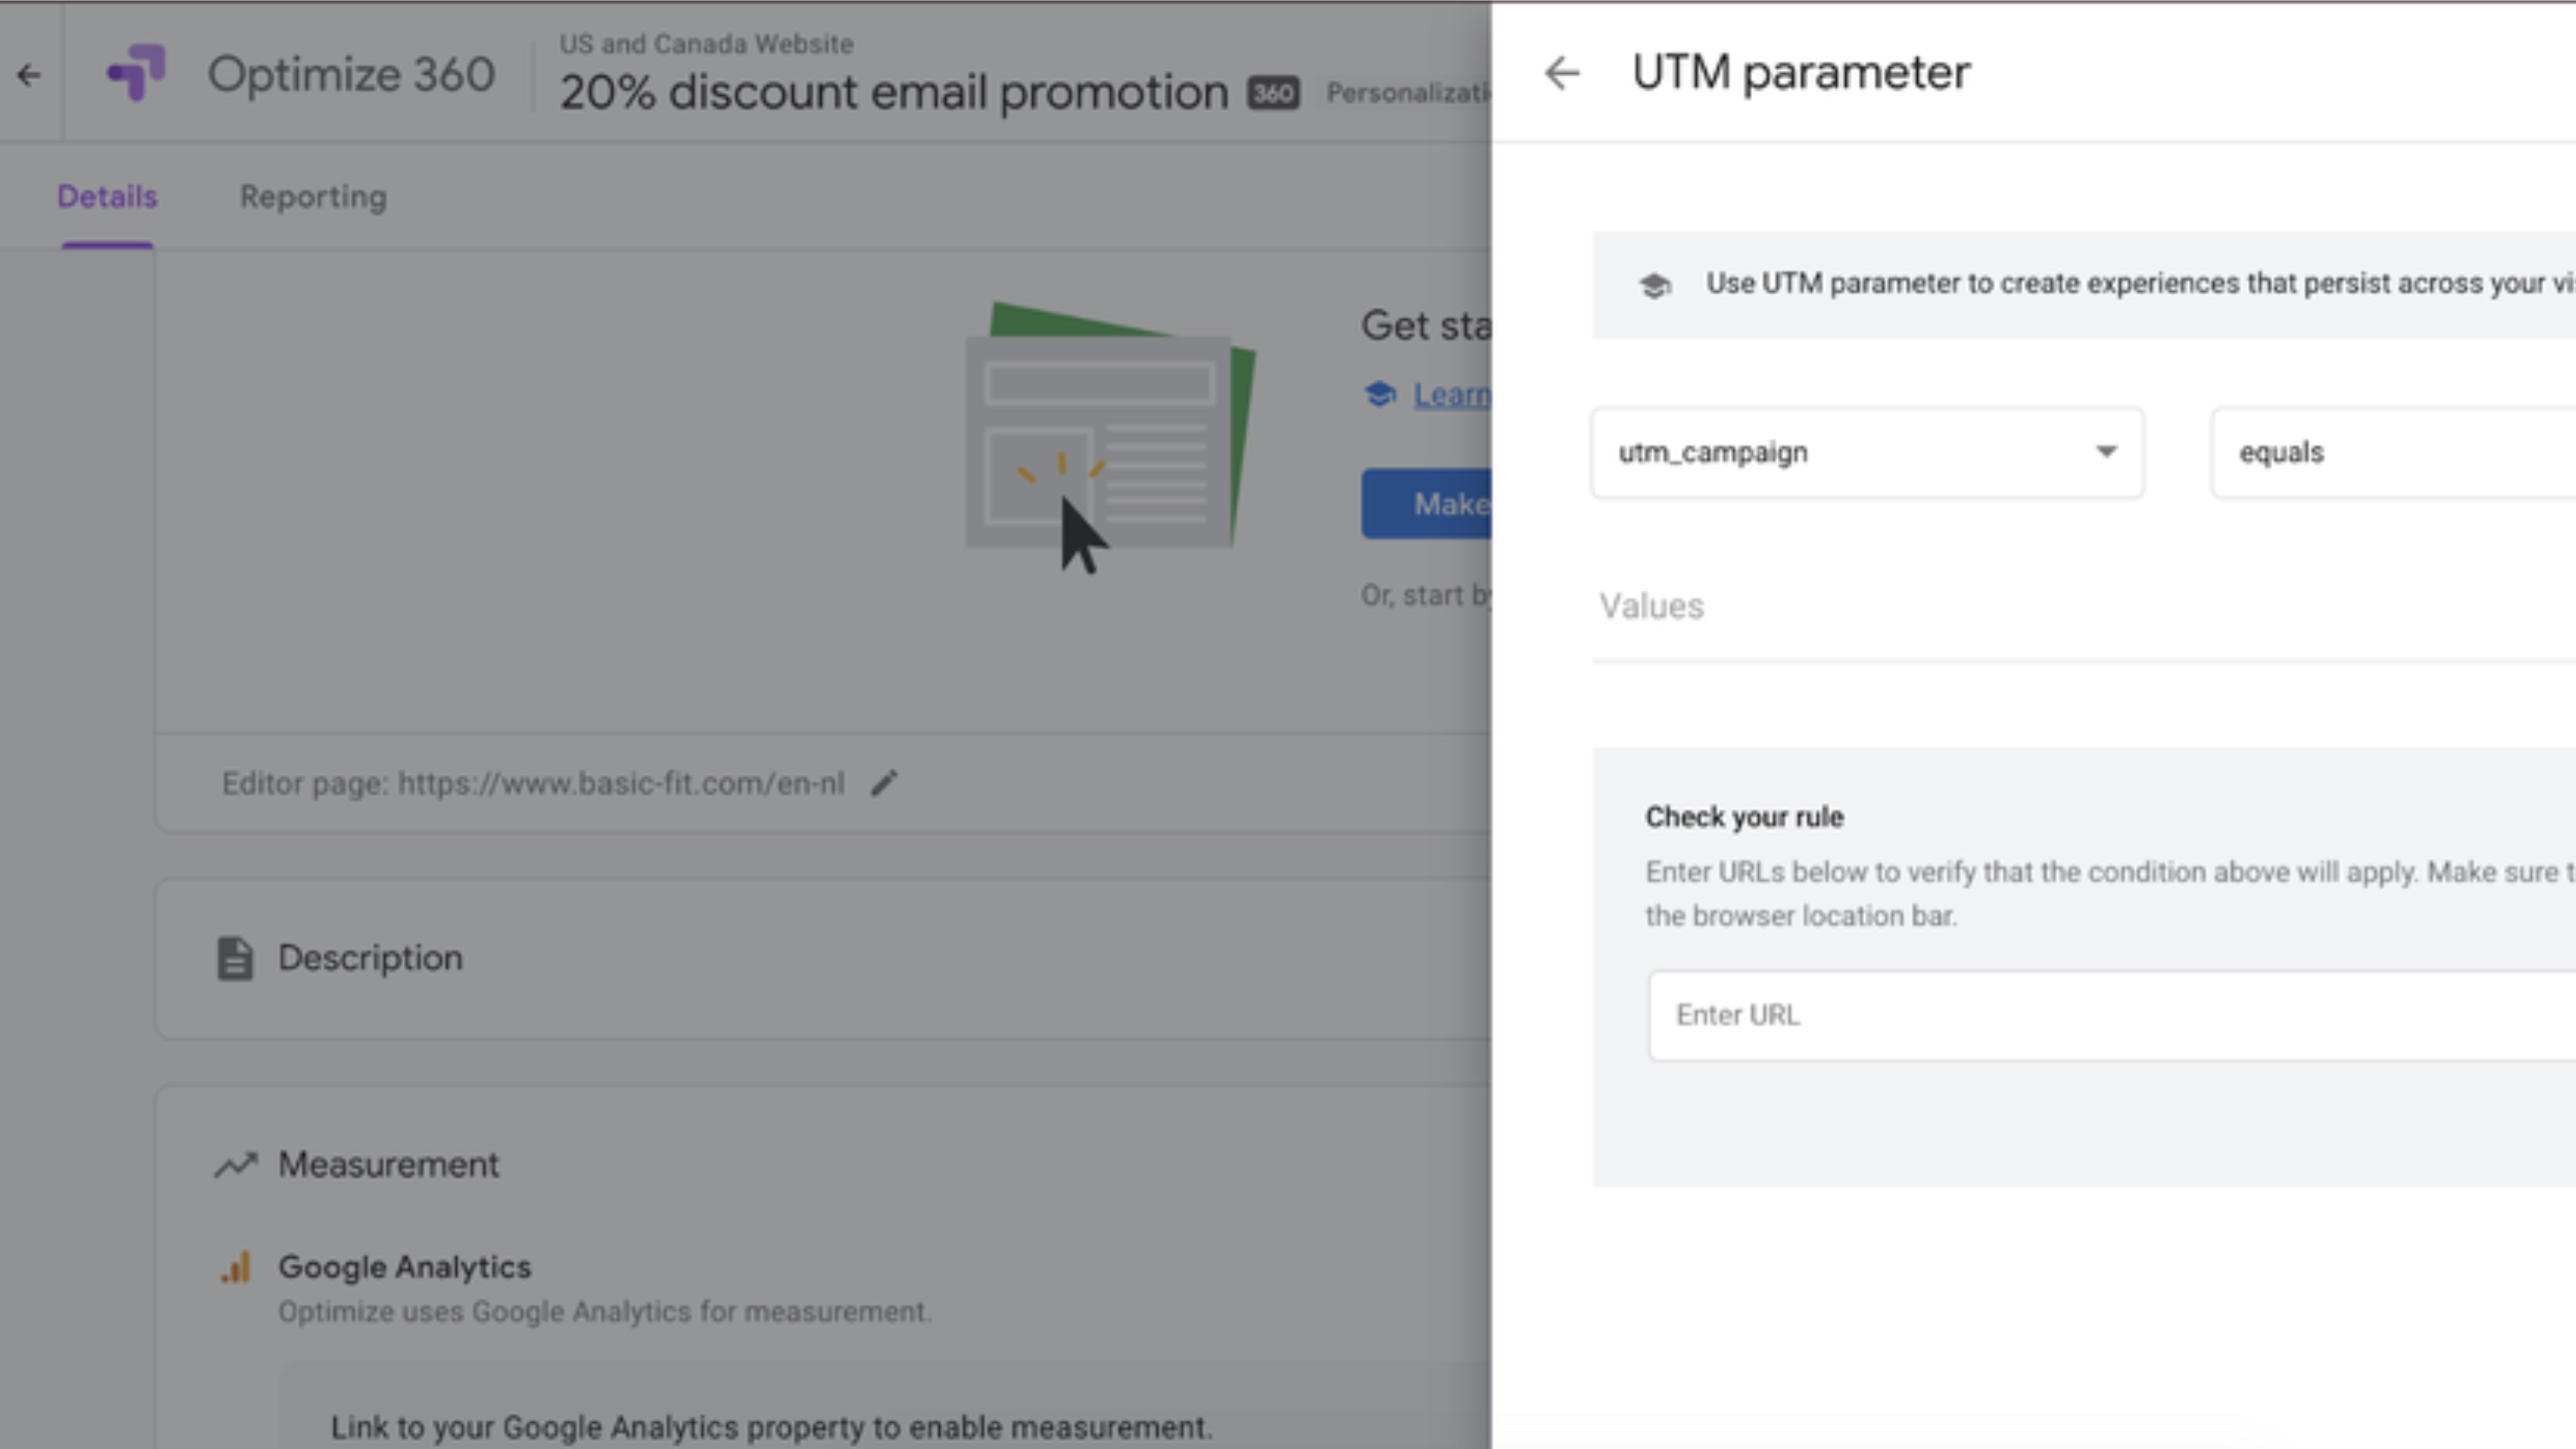This screenshot has width=2576, height=1449.
Task: Click the Google Analytics bar chart icon
Action: point(236,1268)
